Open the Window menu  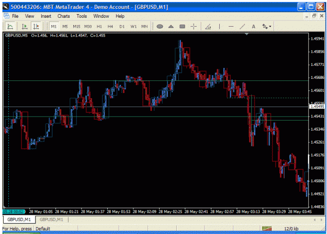click(101, 16)
